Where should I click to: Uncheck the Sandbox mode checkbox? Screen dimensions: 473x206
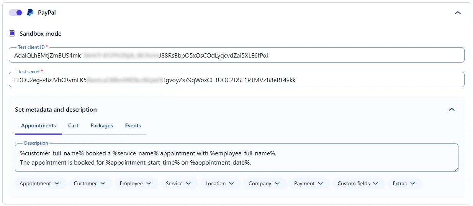click(12, 33)
